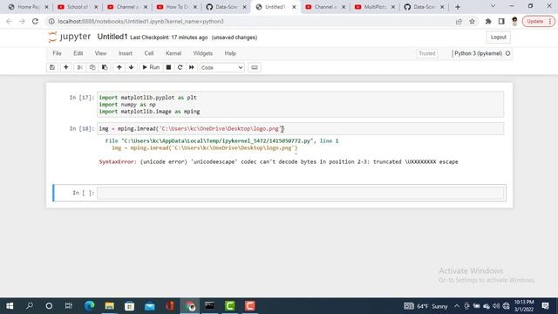Open Windows taskbar search
Viewport: 558px width, 314px height.
pyautogui.click(x=30, y=306)
